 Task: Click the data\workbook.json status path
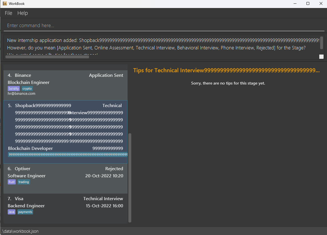pyautogui.click(x=20, y=231)
